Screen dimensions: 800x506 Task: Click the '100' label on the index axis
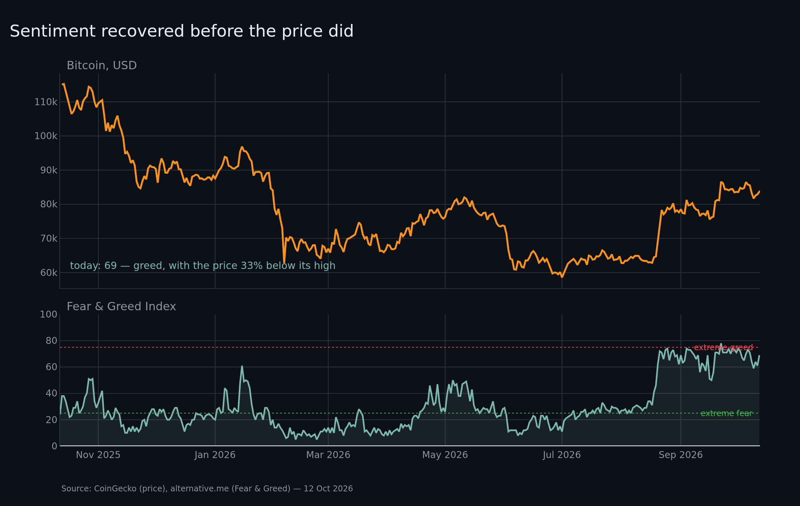[x=49, y=315]
